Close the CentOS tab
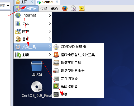 pyautogui.click(x=57, y=2)
